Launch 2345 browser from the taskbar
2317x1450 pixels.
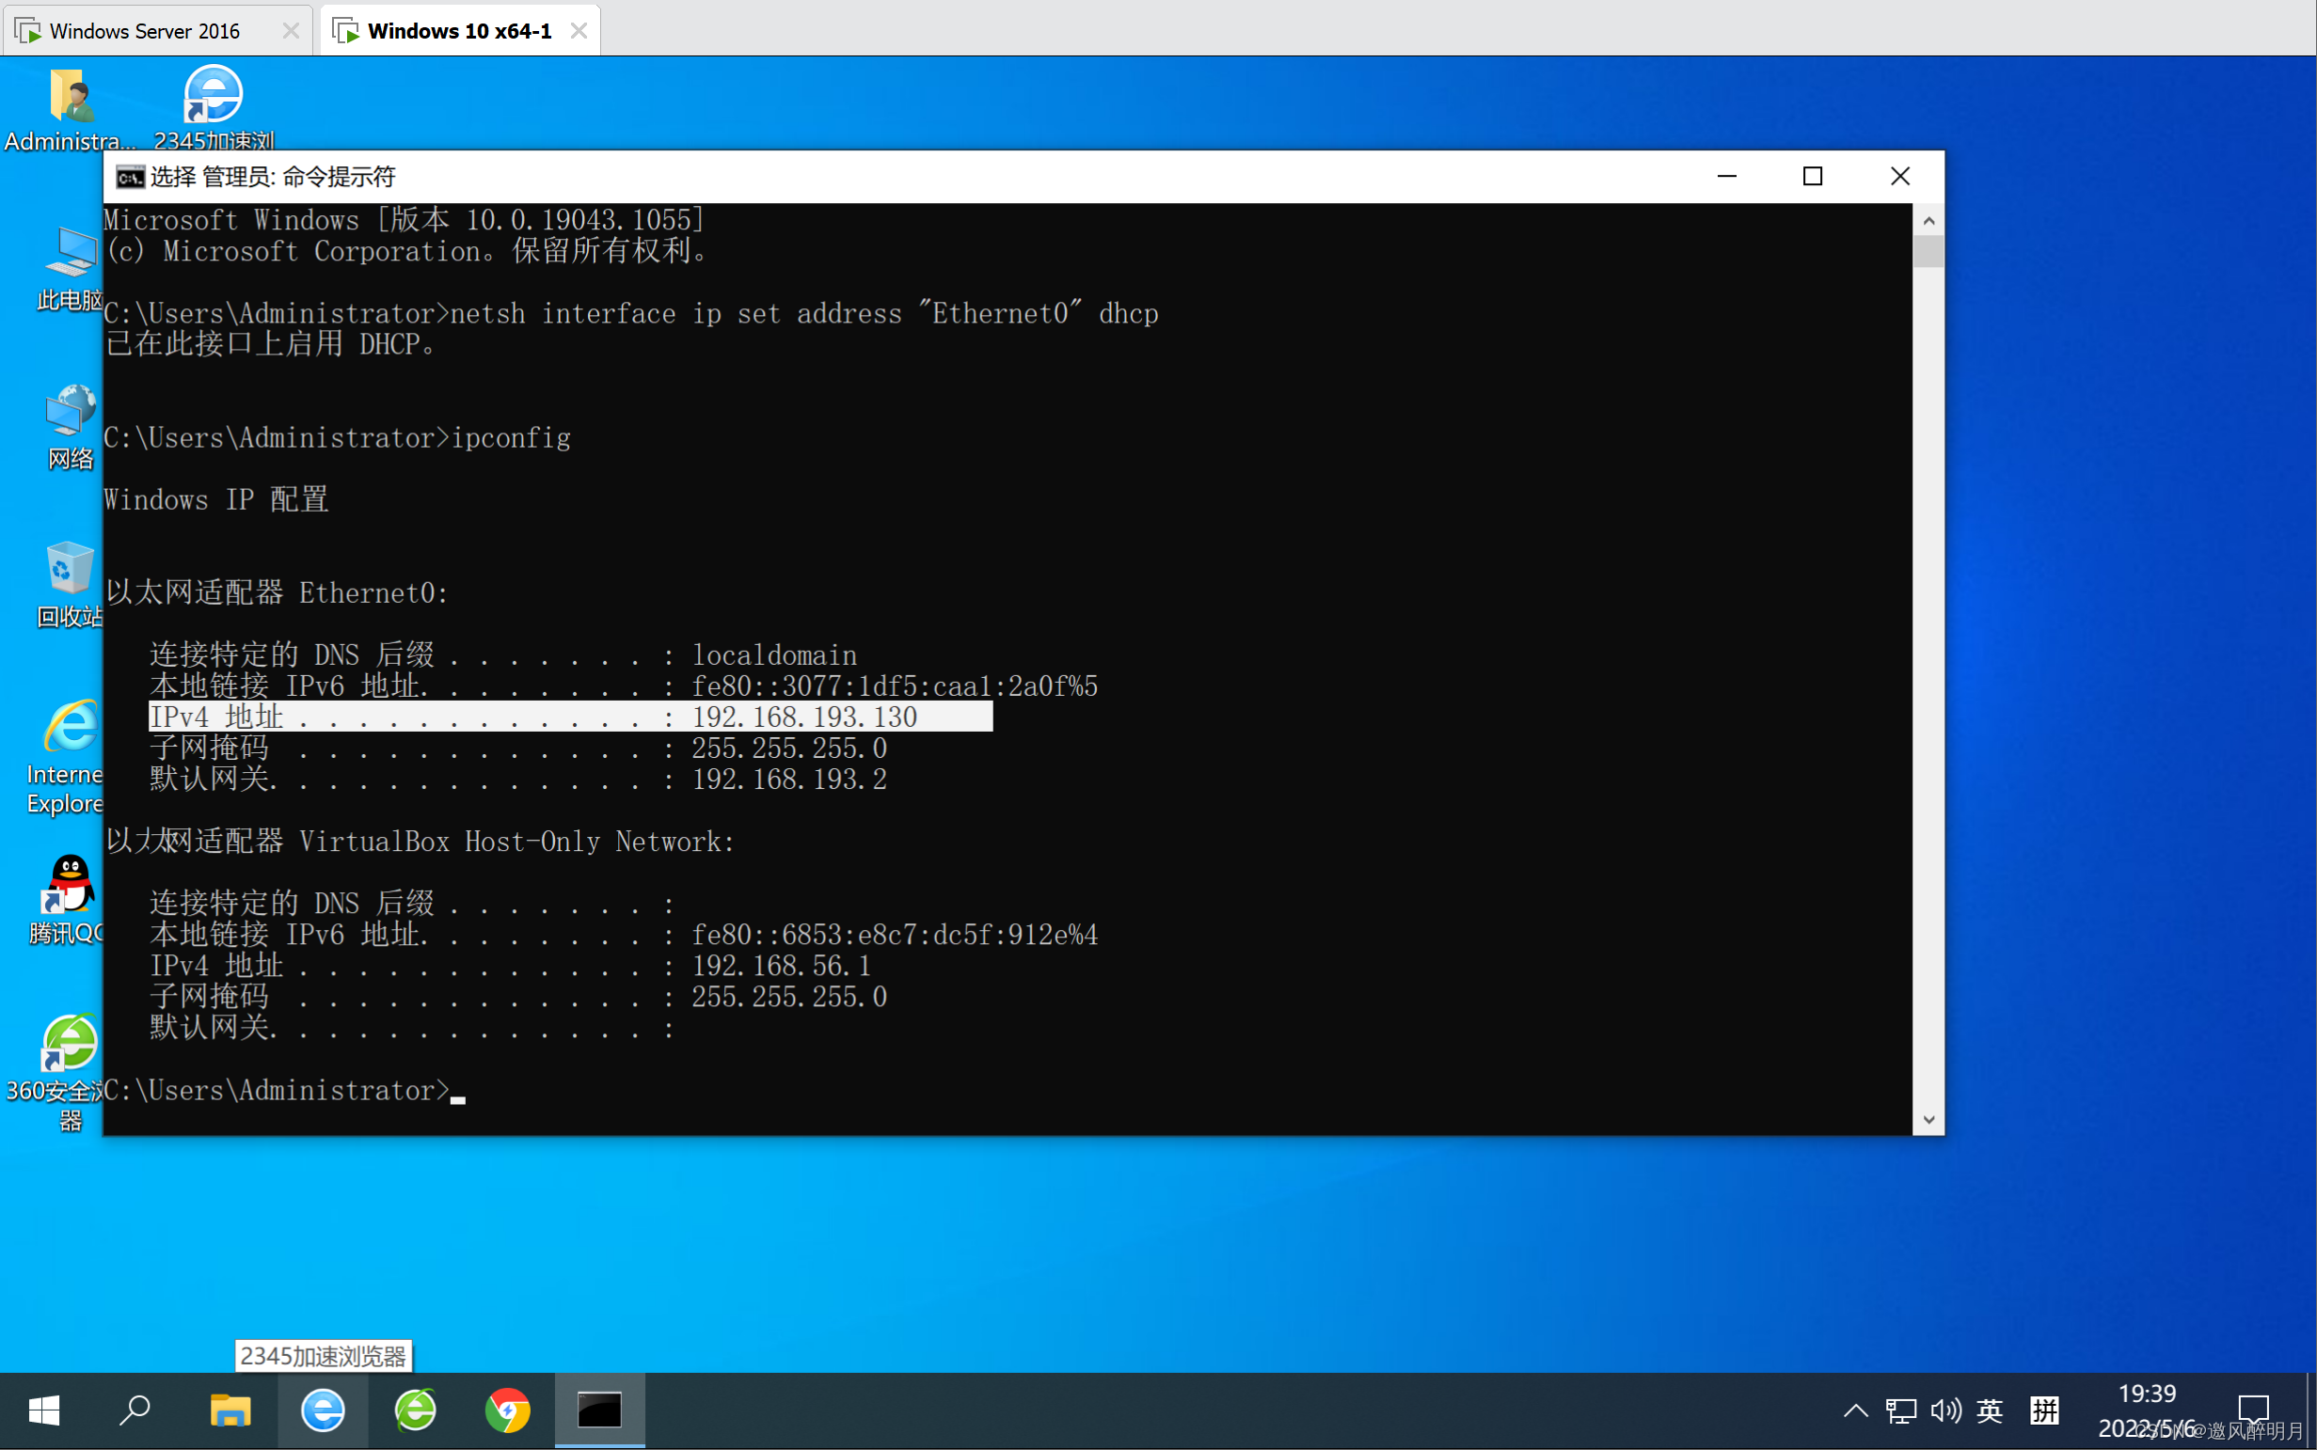(x=324, y=1411)
